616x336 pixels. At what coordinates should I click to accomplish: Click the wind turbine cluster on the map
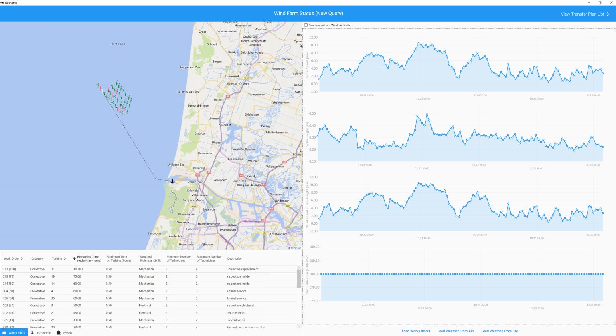(x=115, y=97)
